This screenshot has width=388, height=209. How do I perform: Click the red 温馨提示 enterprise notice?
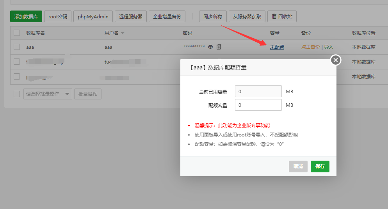coord(232,126)
